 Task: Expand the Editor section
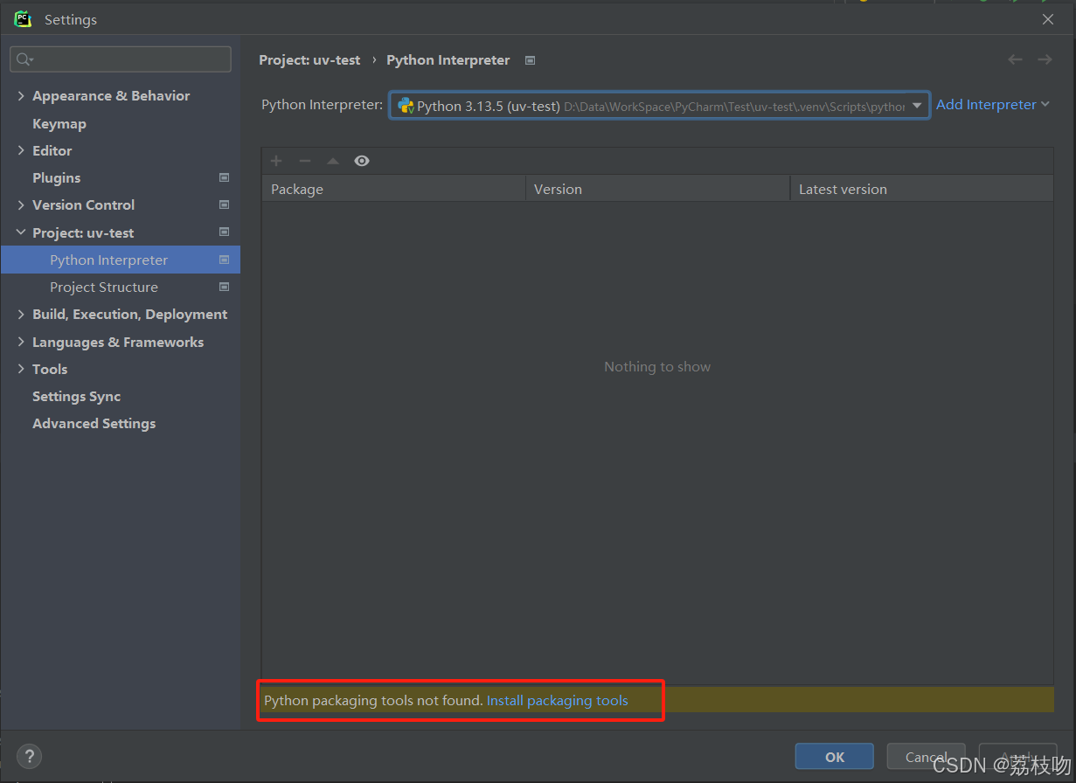click(21, 150)
